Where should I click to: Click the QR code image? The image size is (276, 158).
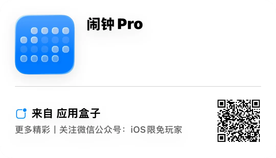pyautogui.click(x=239, y=121)
